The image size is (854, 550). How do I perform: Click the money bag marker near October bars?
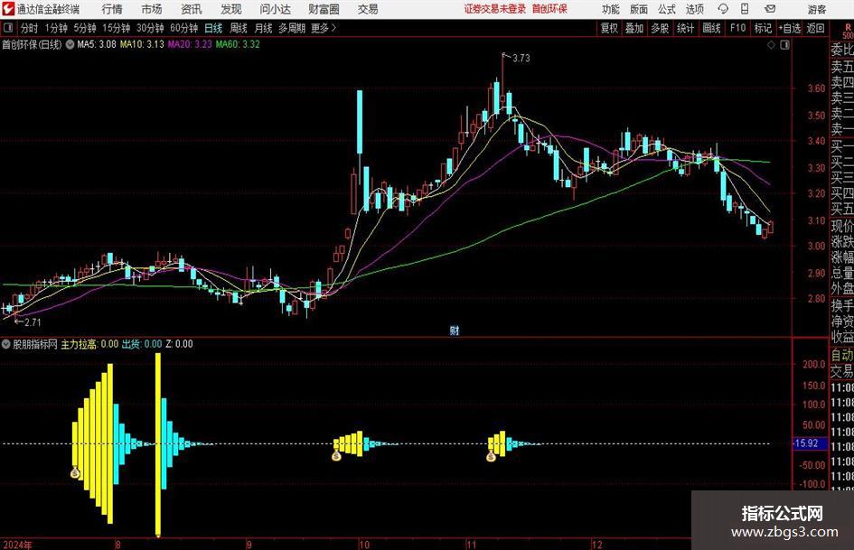[x=336, y=455]
